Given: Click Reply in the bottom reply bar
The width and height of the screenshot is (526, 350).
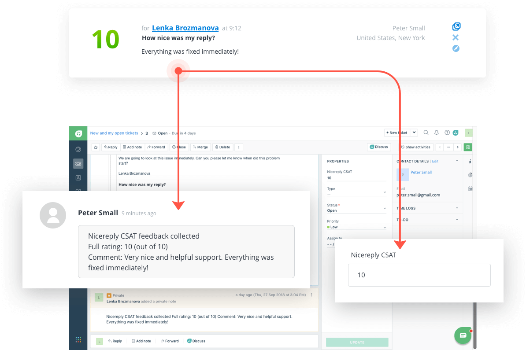Looking at the screenshot, I should point(115,341).
